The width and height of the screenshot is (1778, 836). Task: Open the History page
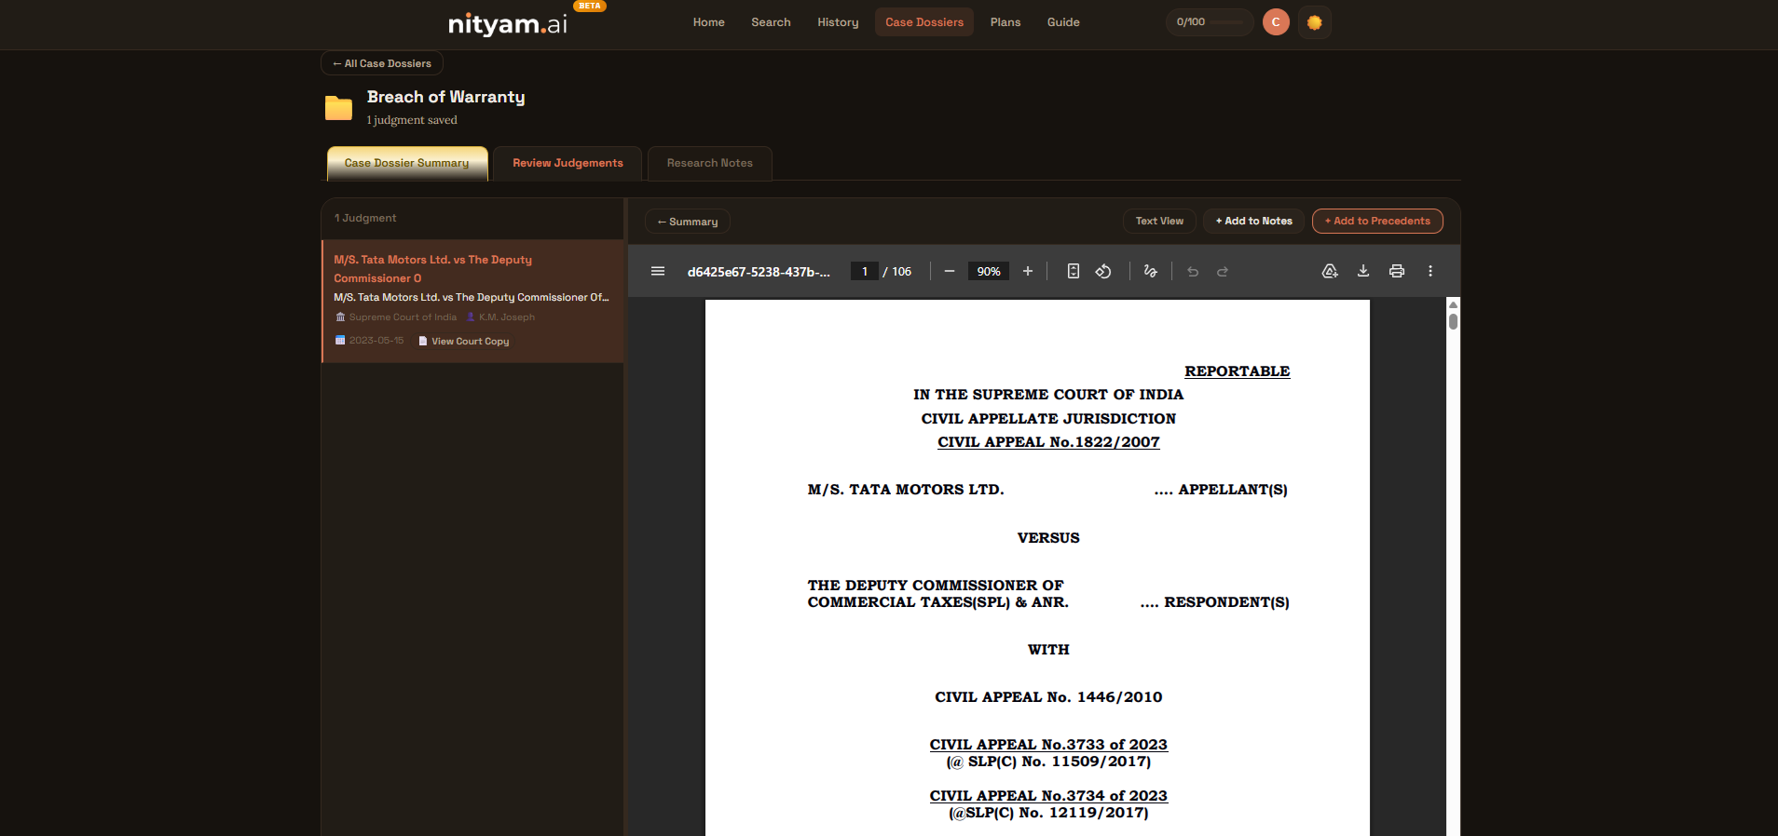838,22
